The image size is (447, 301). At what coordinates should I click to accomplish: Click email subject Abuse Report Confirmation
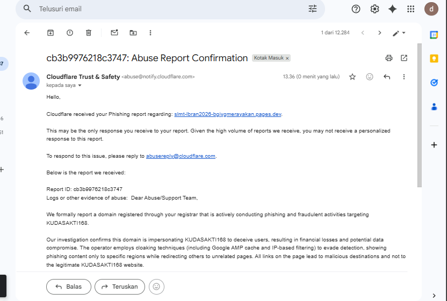[147, 58]
